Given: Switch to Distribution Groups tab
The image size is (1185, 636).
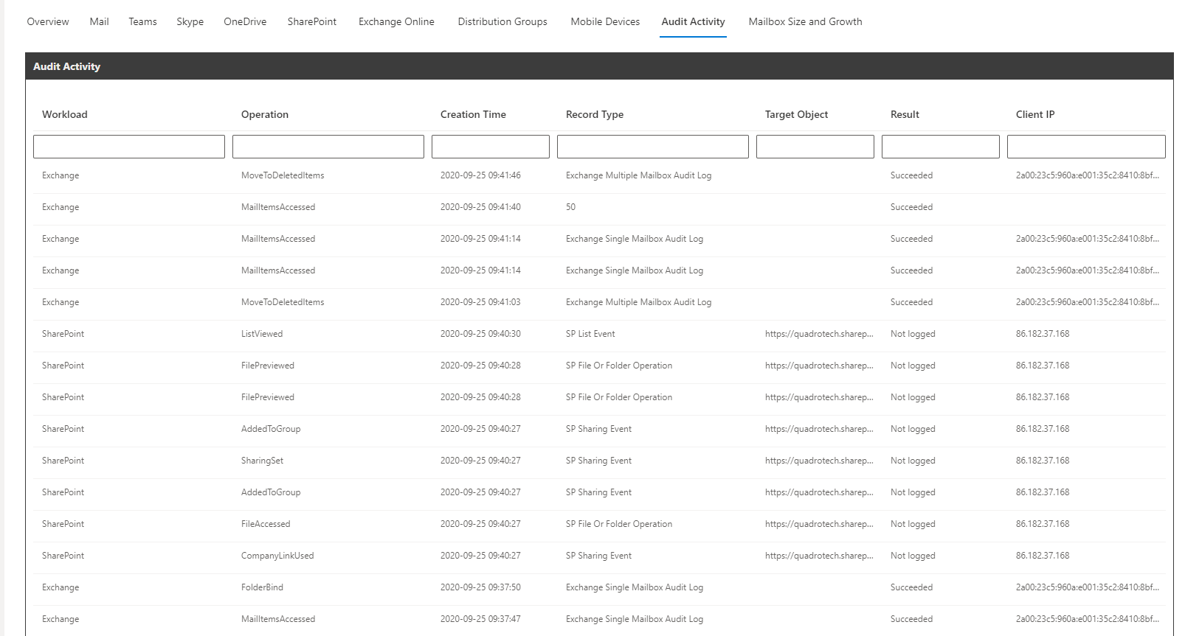Looking at the screenshot, I should coord(502,22).
